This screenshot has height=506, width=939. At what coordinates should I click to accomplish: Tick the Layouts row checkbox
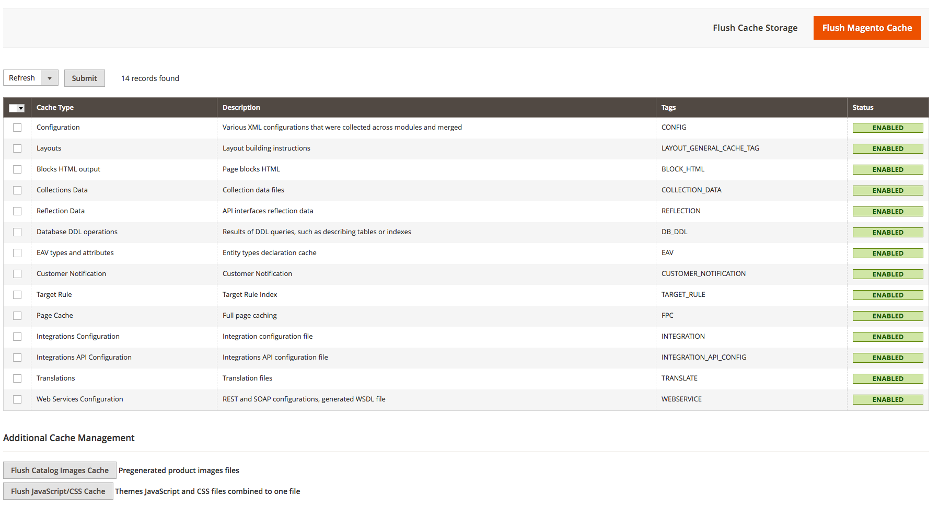click(17, 148)
